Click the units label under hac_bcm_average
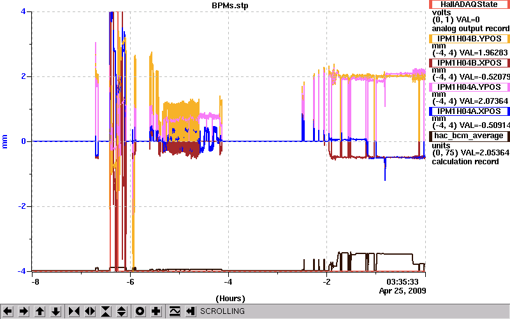510x319 pixels. pos(441,146)
